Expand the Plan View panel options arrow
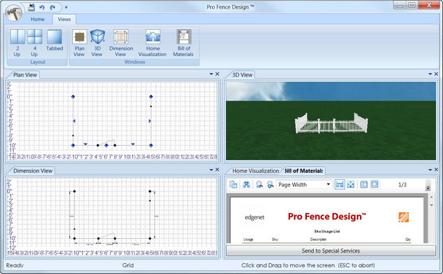443x274 pixels. [x=211, y=74]
